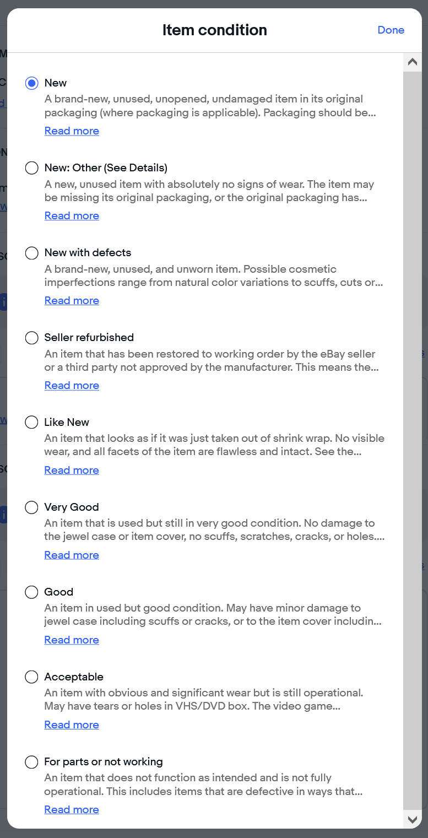Select Seller refurbished condition

pyautogui.click(x=32, y=337)
